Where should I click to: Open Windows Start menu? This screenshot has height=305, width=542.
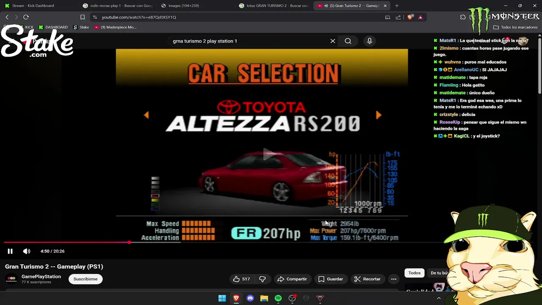click(222, 298)
